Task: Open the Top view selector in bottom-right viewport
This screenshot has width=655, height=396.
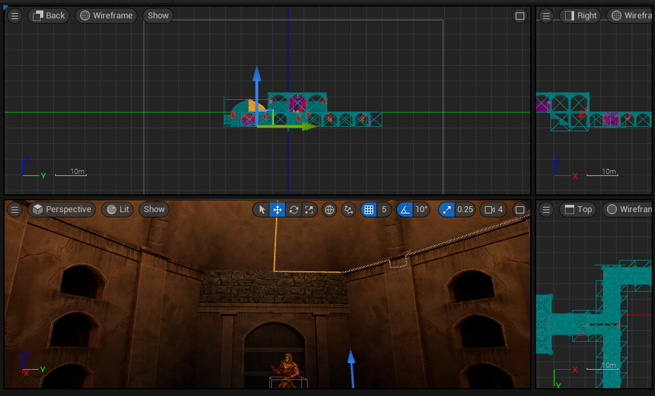Action: pyautogui.click(x=577, y=209)
